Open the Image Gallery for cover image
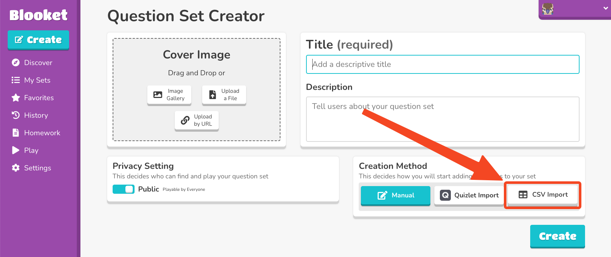The width and height of the screenshot is (611, 257). click(x=169, y=95)
